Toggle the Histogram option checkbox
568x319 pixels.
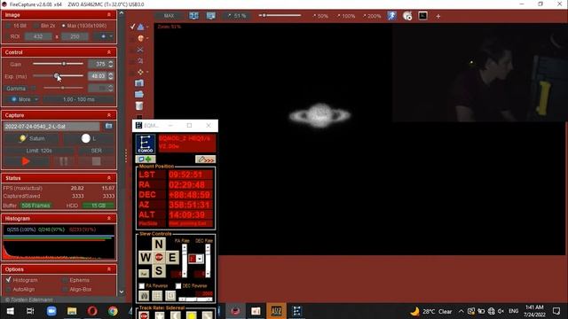tap(8, 280)
